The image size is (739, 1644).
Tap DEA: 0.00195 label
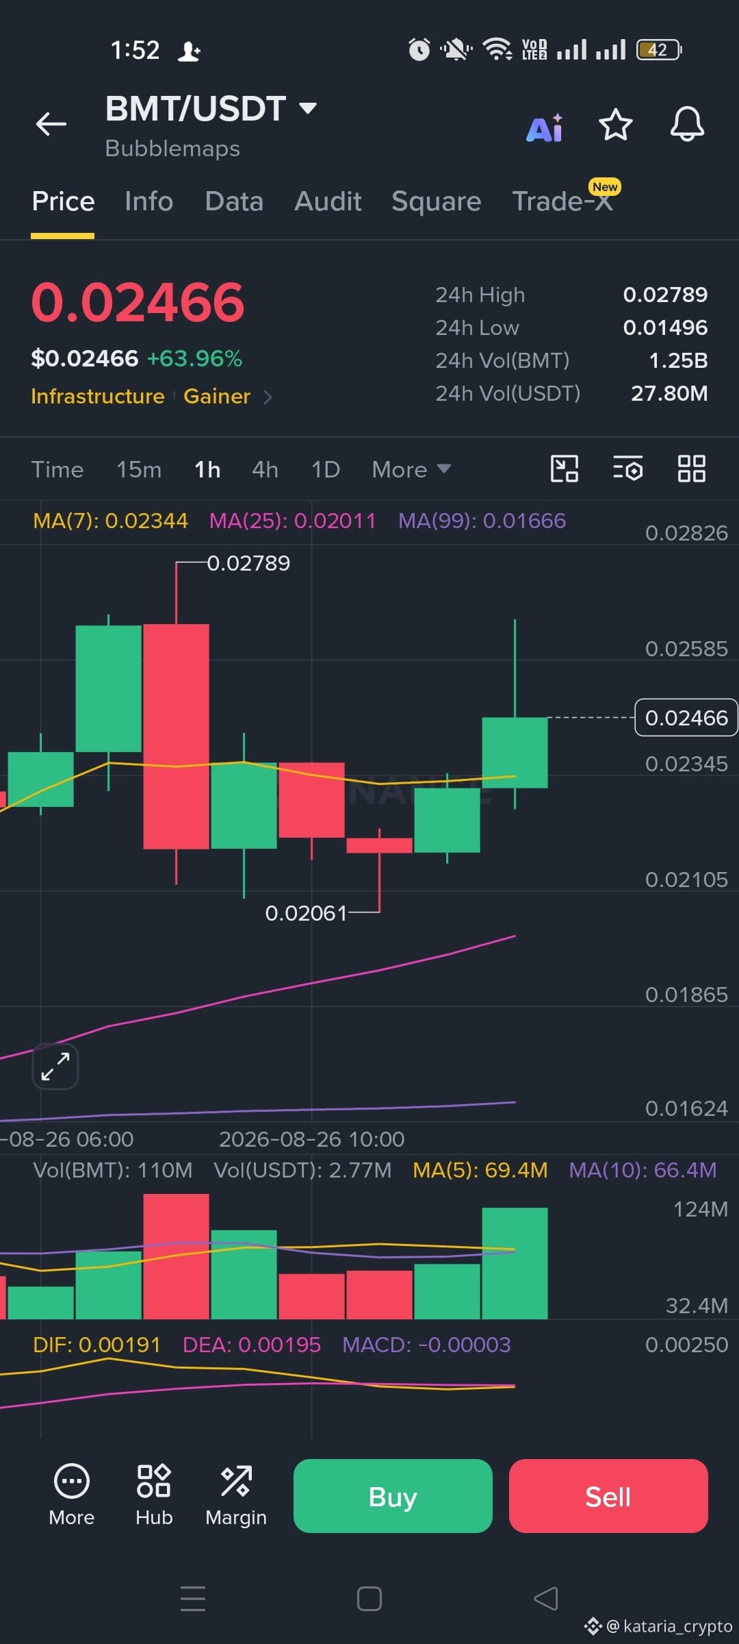click(252, 1345)
